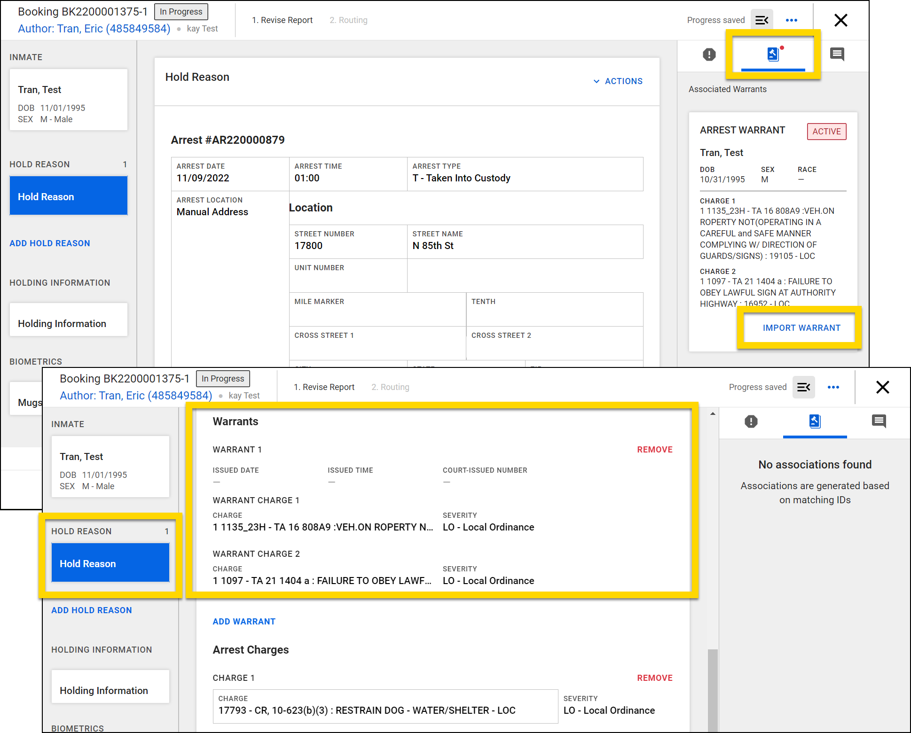Click the up arrow on the lower scrollbar

click(713, 414)
